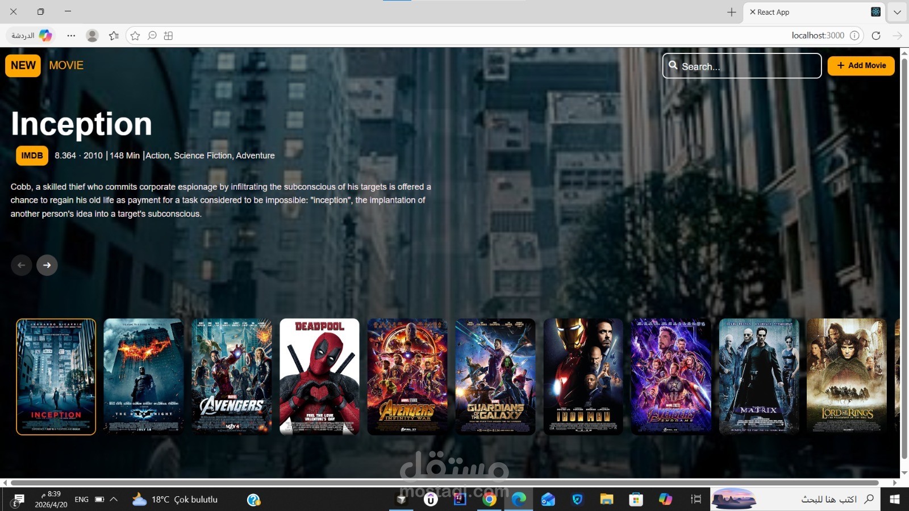
Task: Open Google Chrome from taskbar
Action: [489, 499]
